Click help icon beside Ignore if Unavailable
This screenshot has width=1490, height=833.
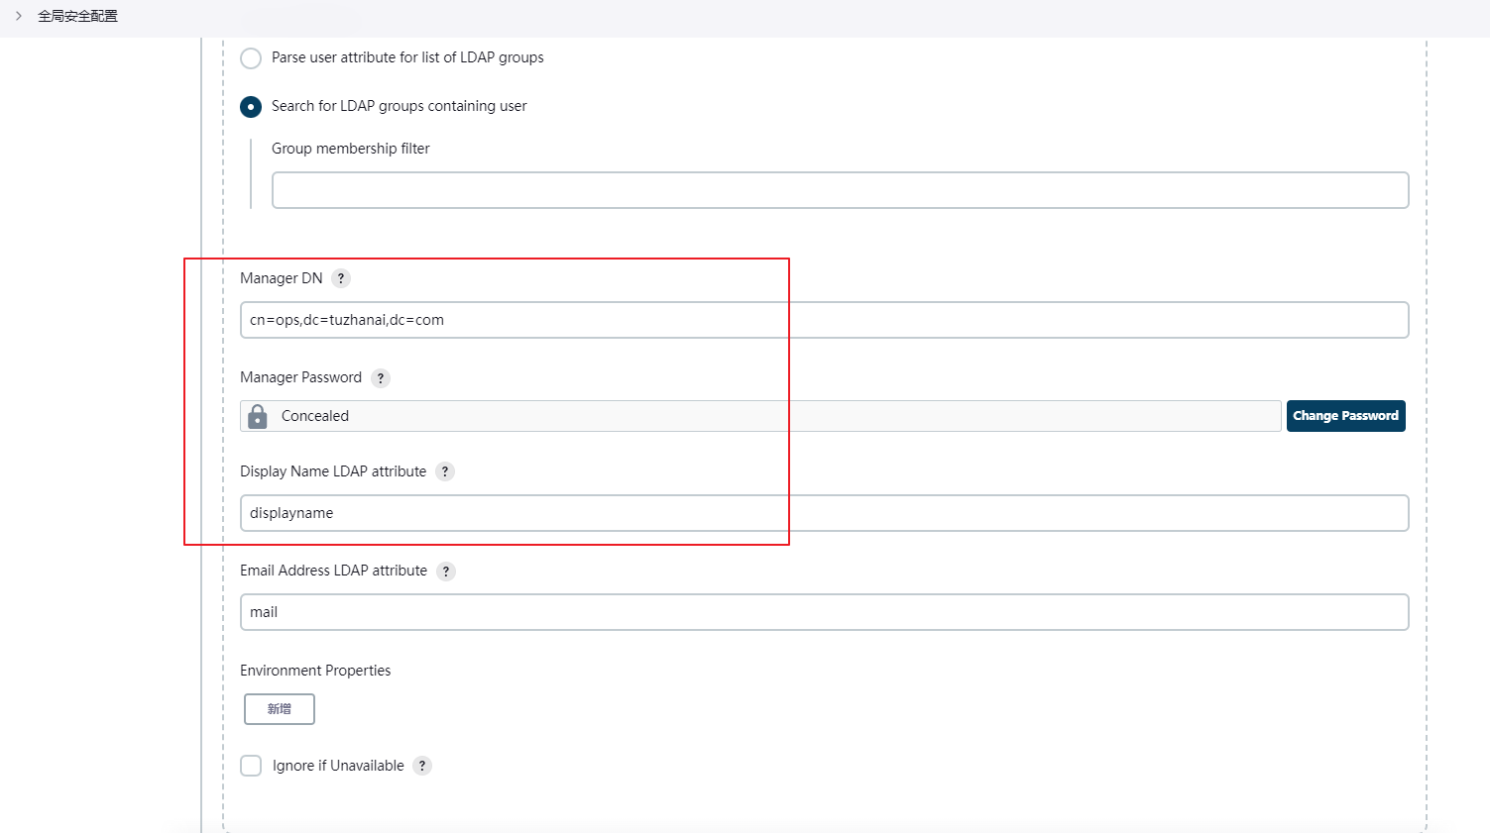422,766
